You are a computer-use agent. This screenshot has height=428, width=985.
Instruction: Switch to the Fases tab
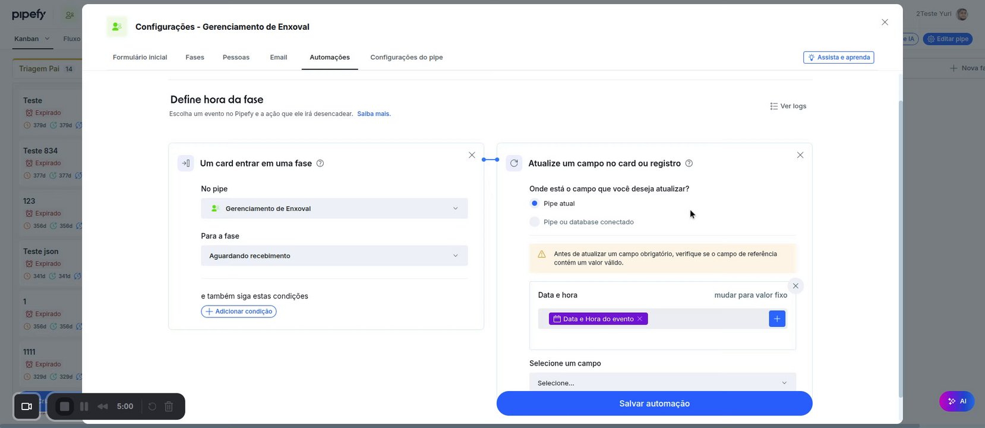[195, 58]
